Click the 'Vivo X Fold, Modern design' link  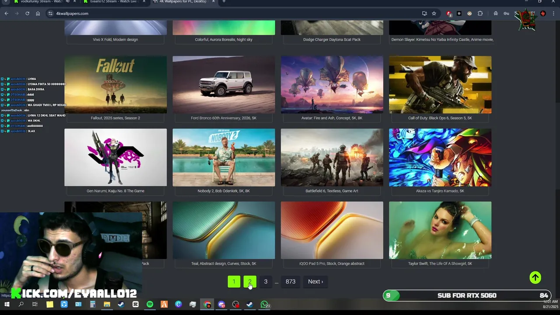(115, 39)
